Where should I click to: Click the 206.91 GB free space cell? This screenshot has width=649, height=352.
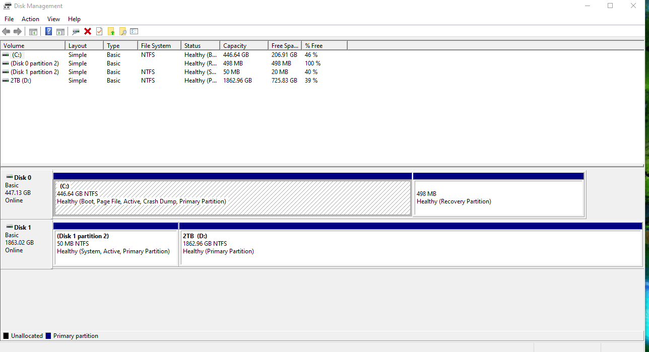coord(284,54)
